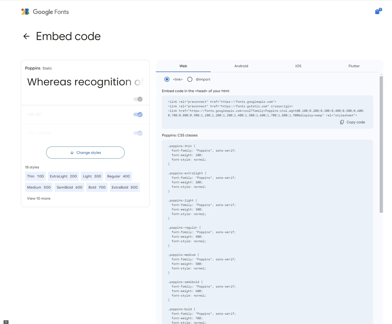The width and height of the screenshot is (392, 324).
Task: Toggle the all-styles switch under preview
Action: coord(138,99)
